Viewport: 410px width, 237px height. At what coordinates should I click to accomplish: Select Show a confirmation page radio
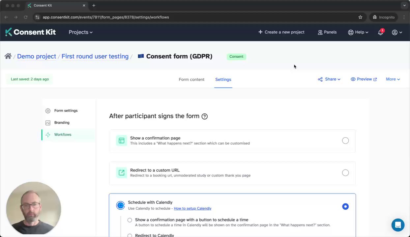tap(345, 141)
